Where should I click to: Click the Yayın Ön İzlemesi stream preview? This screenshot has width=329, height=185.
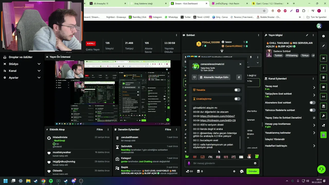[x=112, y=93]
